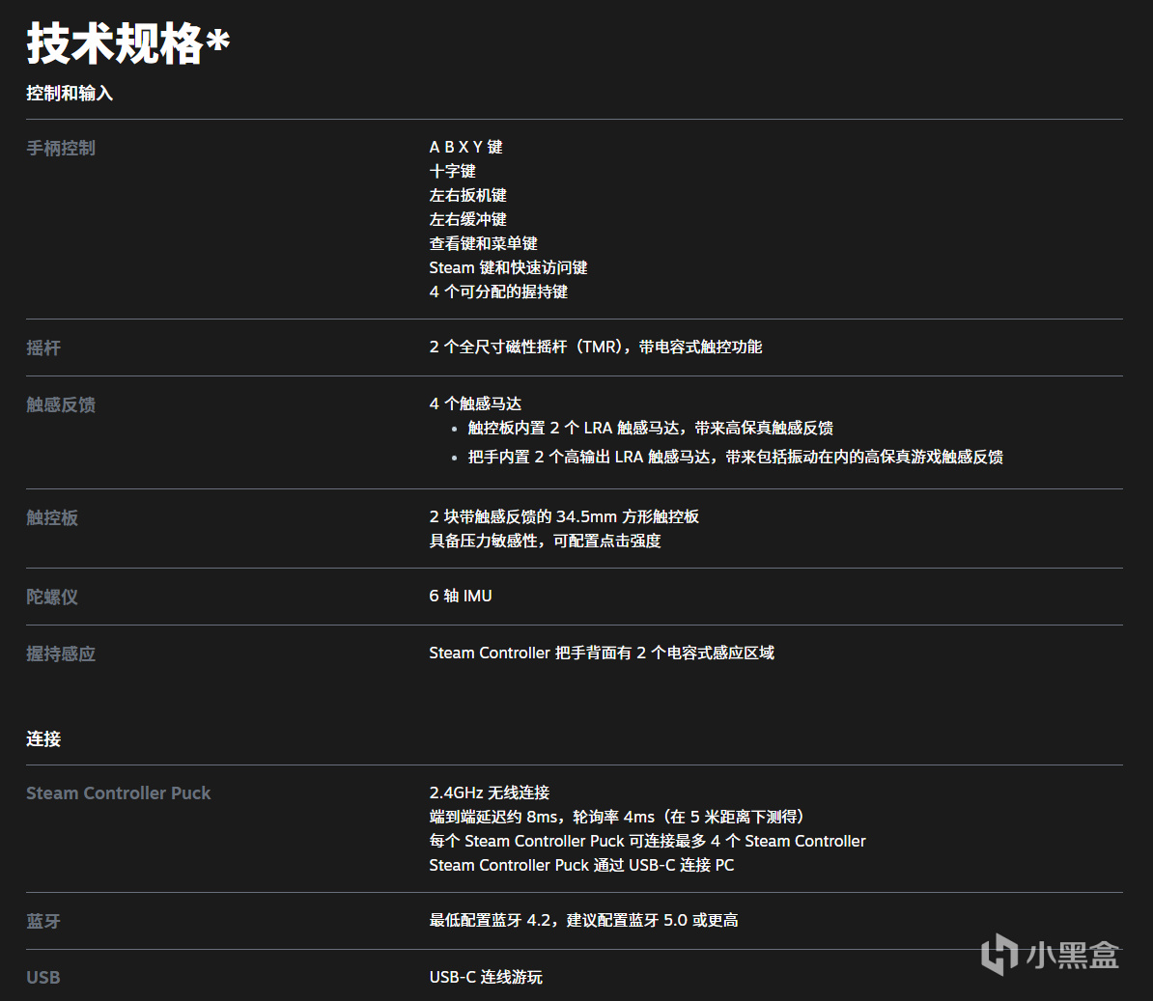Viewport: 1153px width, 1001px height.
Task: Select the 控制和输入 section title
Action: (x=70, y=94)
